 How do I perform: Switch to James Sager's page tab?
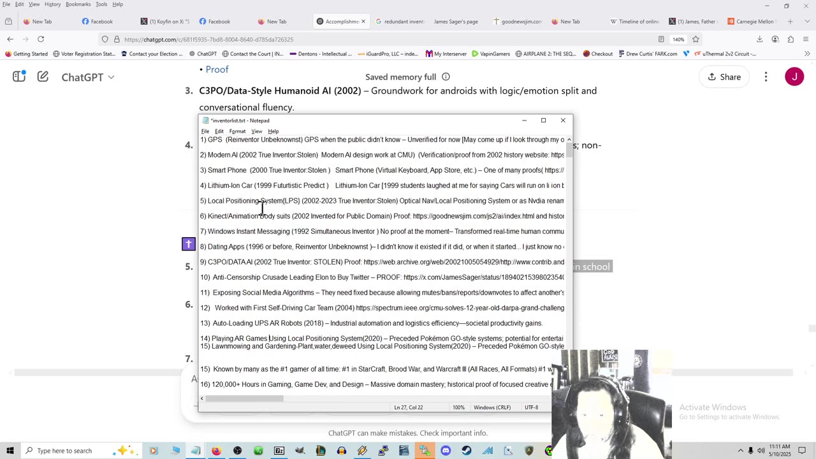point(456,22)
